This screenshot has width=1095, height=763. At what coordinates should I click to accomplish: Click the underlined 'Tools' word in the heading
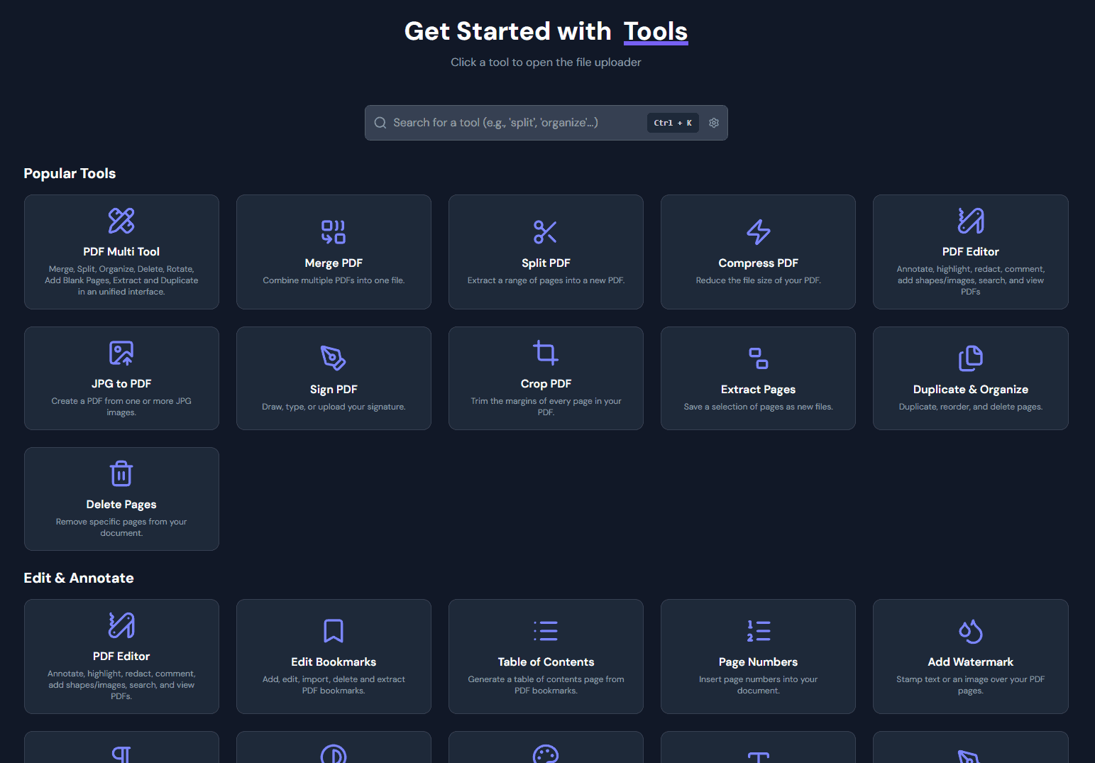[x=656, y=31]
